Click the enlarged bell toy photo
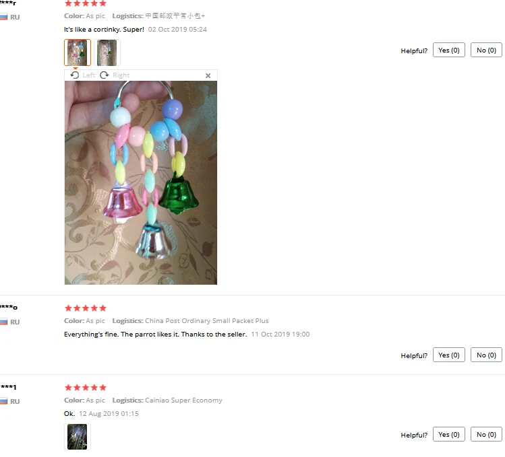Viewport: 505px width, 457px height. pos(141,182)
